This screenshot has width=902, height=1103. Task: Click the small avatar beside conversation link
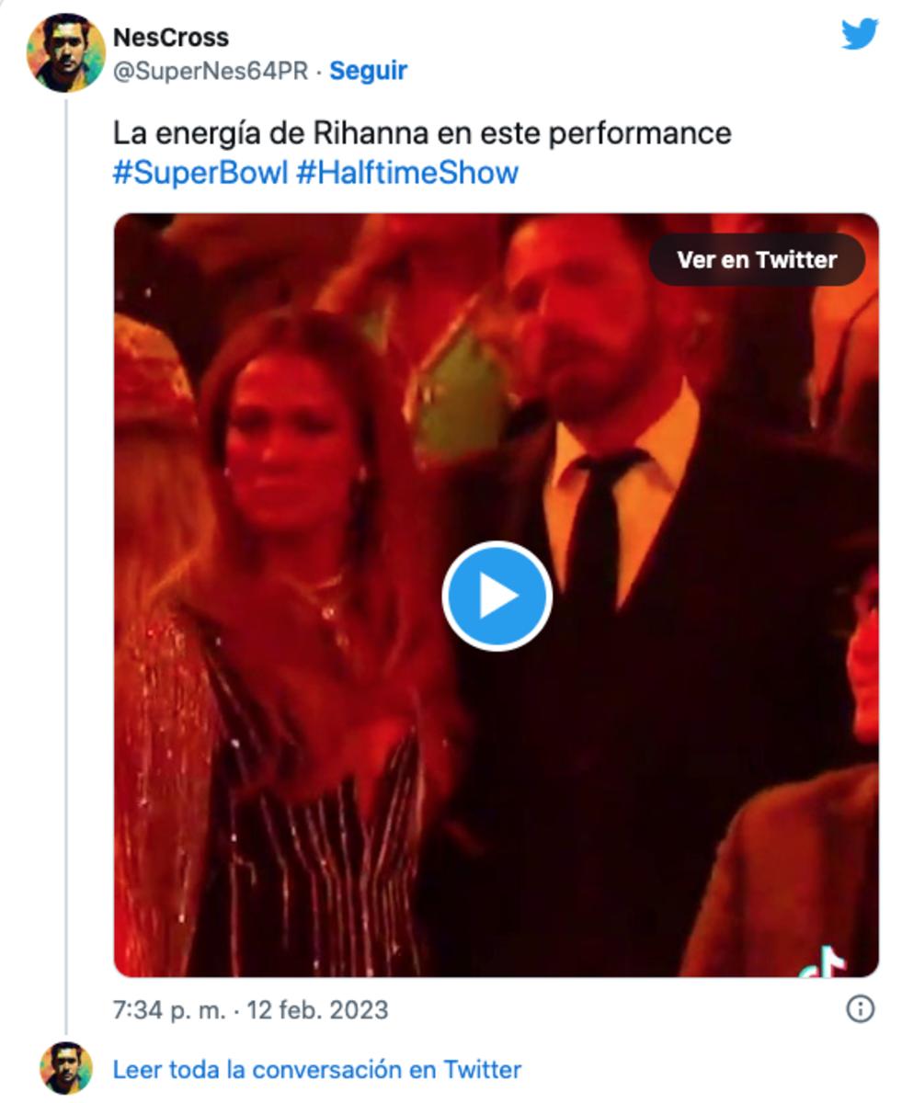pos(65,1068)
